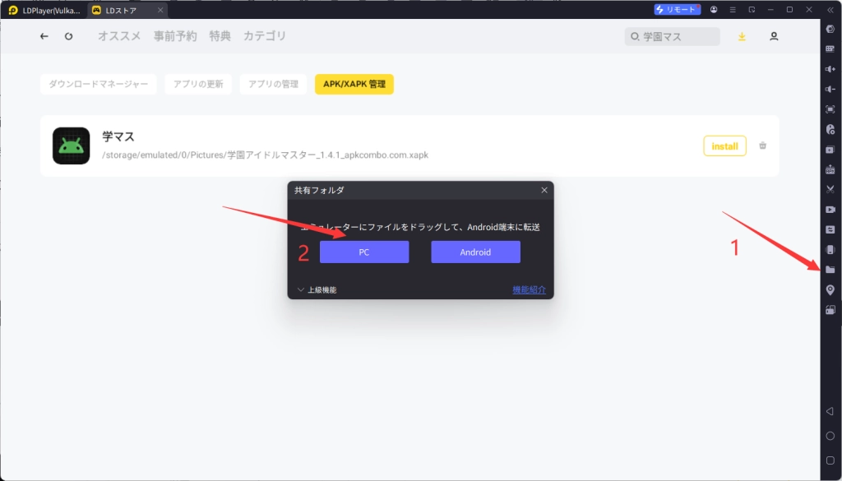This screenshot has height=481, width=842.
Task: Expand the 上級機能 section
Action: tap(317, 290)
